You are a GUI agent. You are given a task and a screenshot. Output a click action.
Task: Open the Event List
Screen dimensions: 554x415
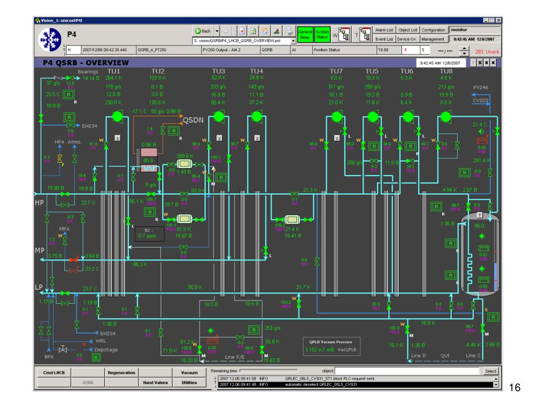pos(384,39)
